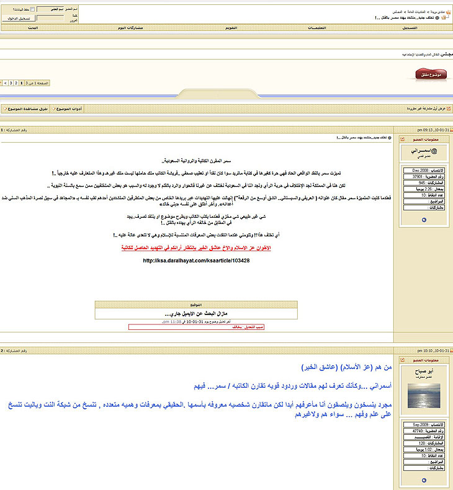The width and height of the screenshot is (453, 490).
Task: Click the password input field
Action: point(50,19)
